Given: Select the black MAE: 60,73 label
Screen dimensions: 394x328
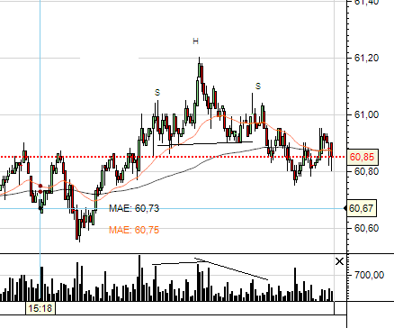Looking at the screenshot, I should tap(134, 208).
